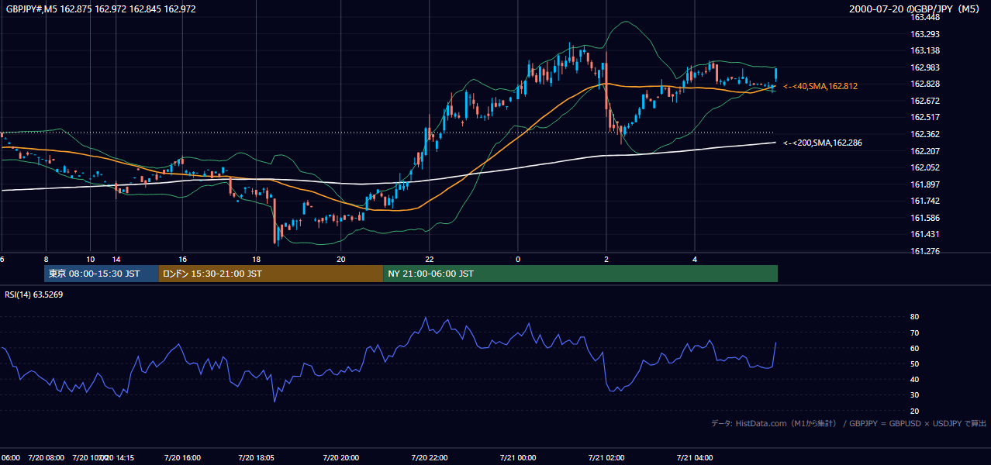Click RSI scale value 30
The width and height of the screenshot is (991, 465).
[x=914, y=394]
